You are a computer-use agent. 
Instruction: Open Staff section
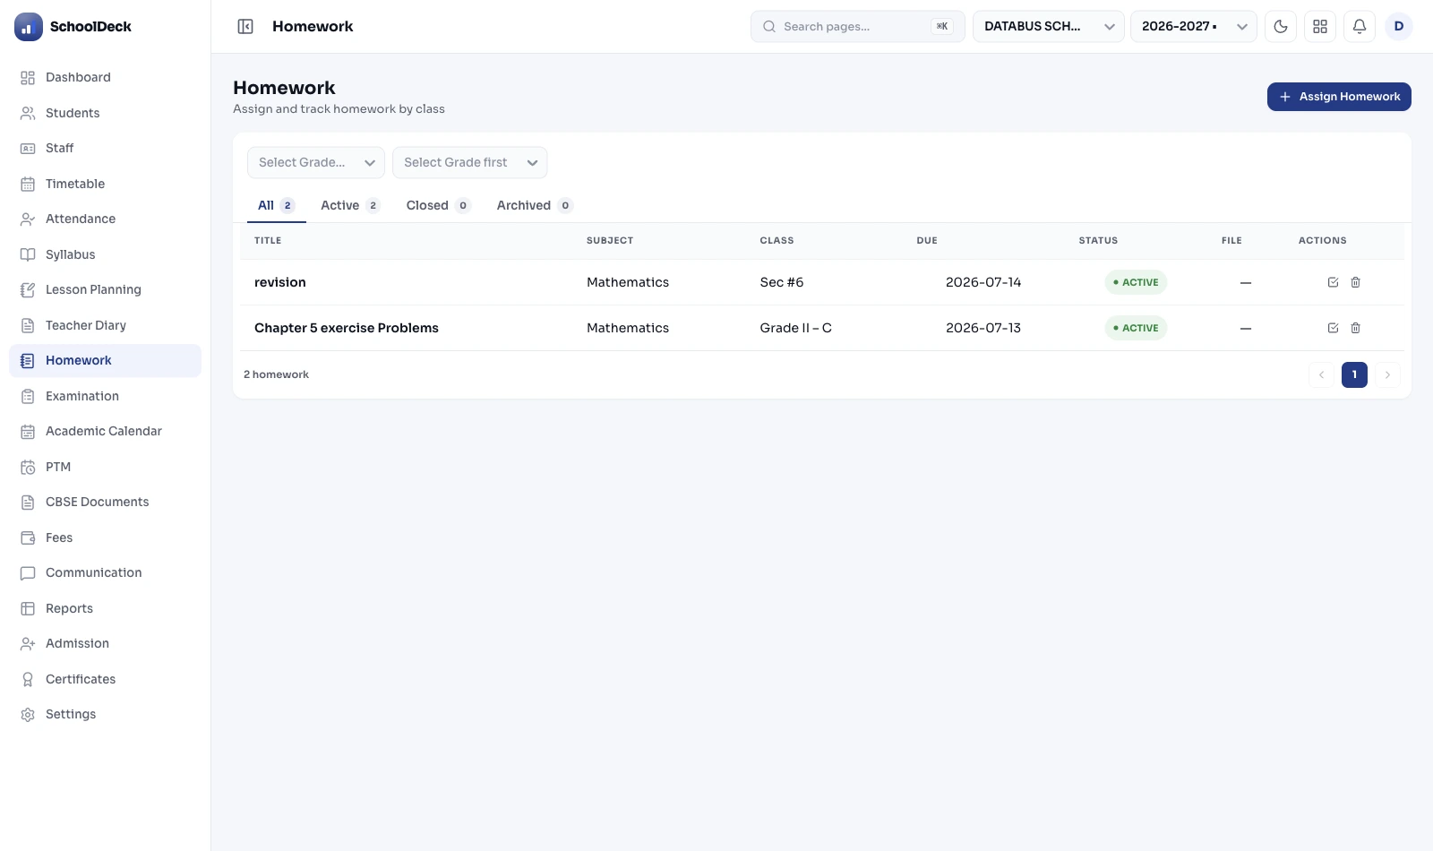[x=105, y=149]
